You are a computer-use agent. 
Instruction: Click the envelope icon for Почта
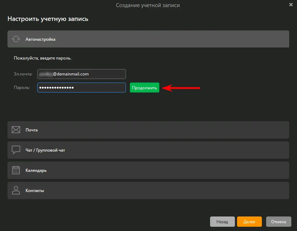(16, 130)
